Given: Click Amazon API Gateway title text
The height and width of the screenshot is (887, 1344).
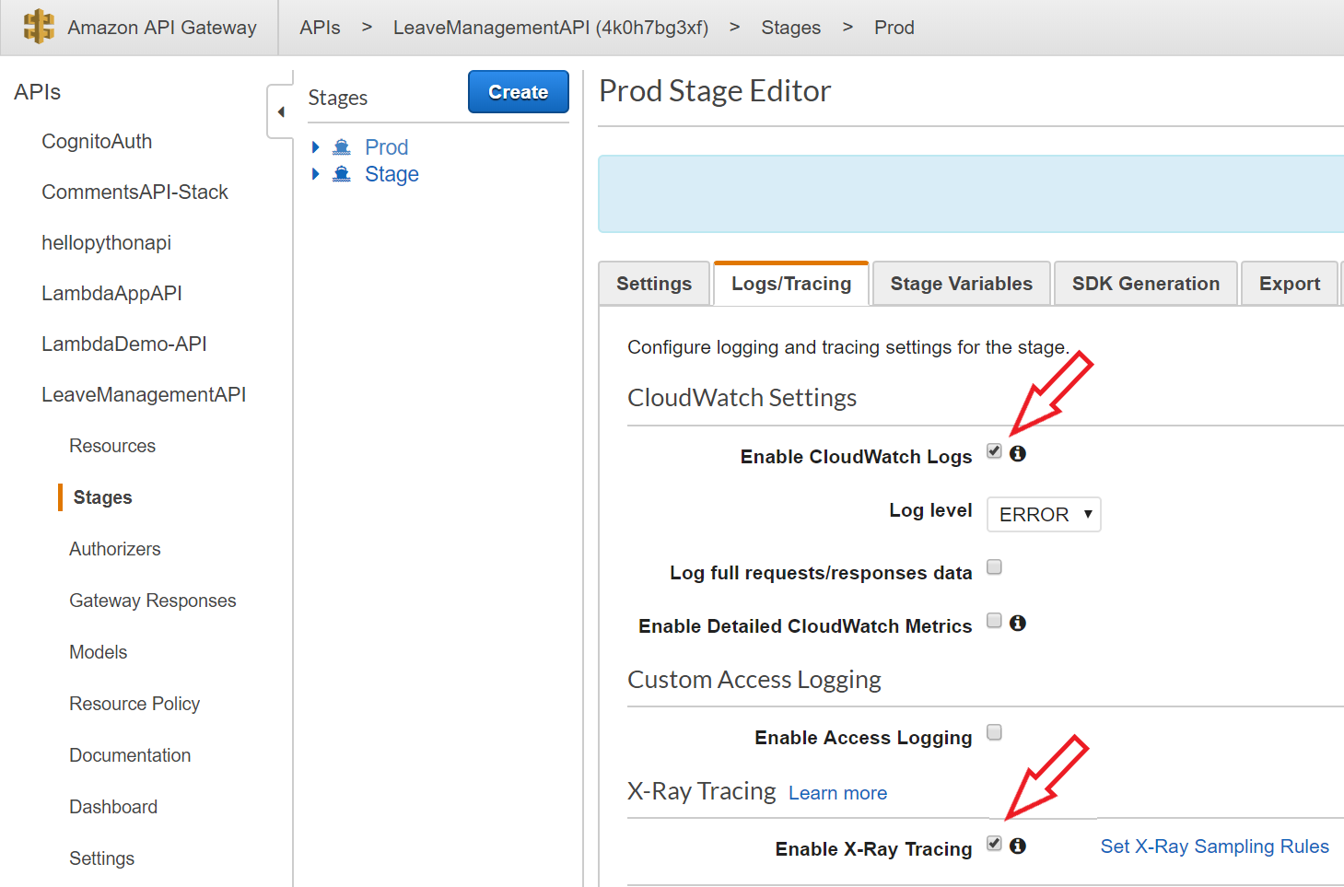Looking at the screenshot, I should (x=162, y=28).
